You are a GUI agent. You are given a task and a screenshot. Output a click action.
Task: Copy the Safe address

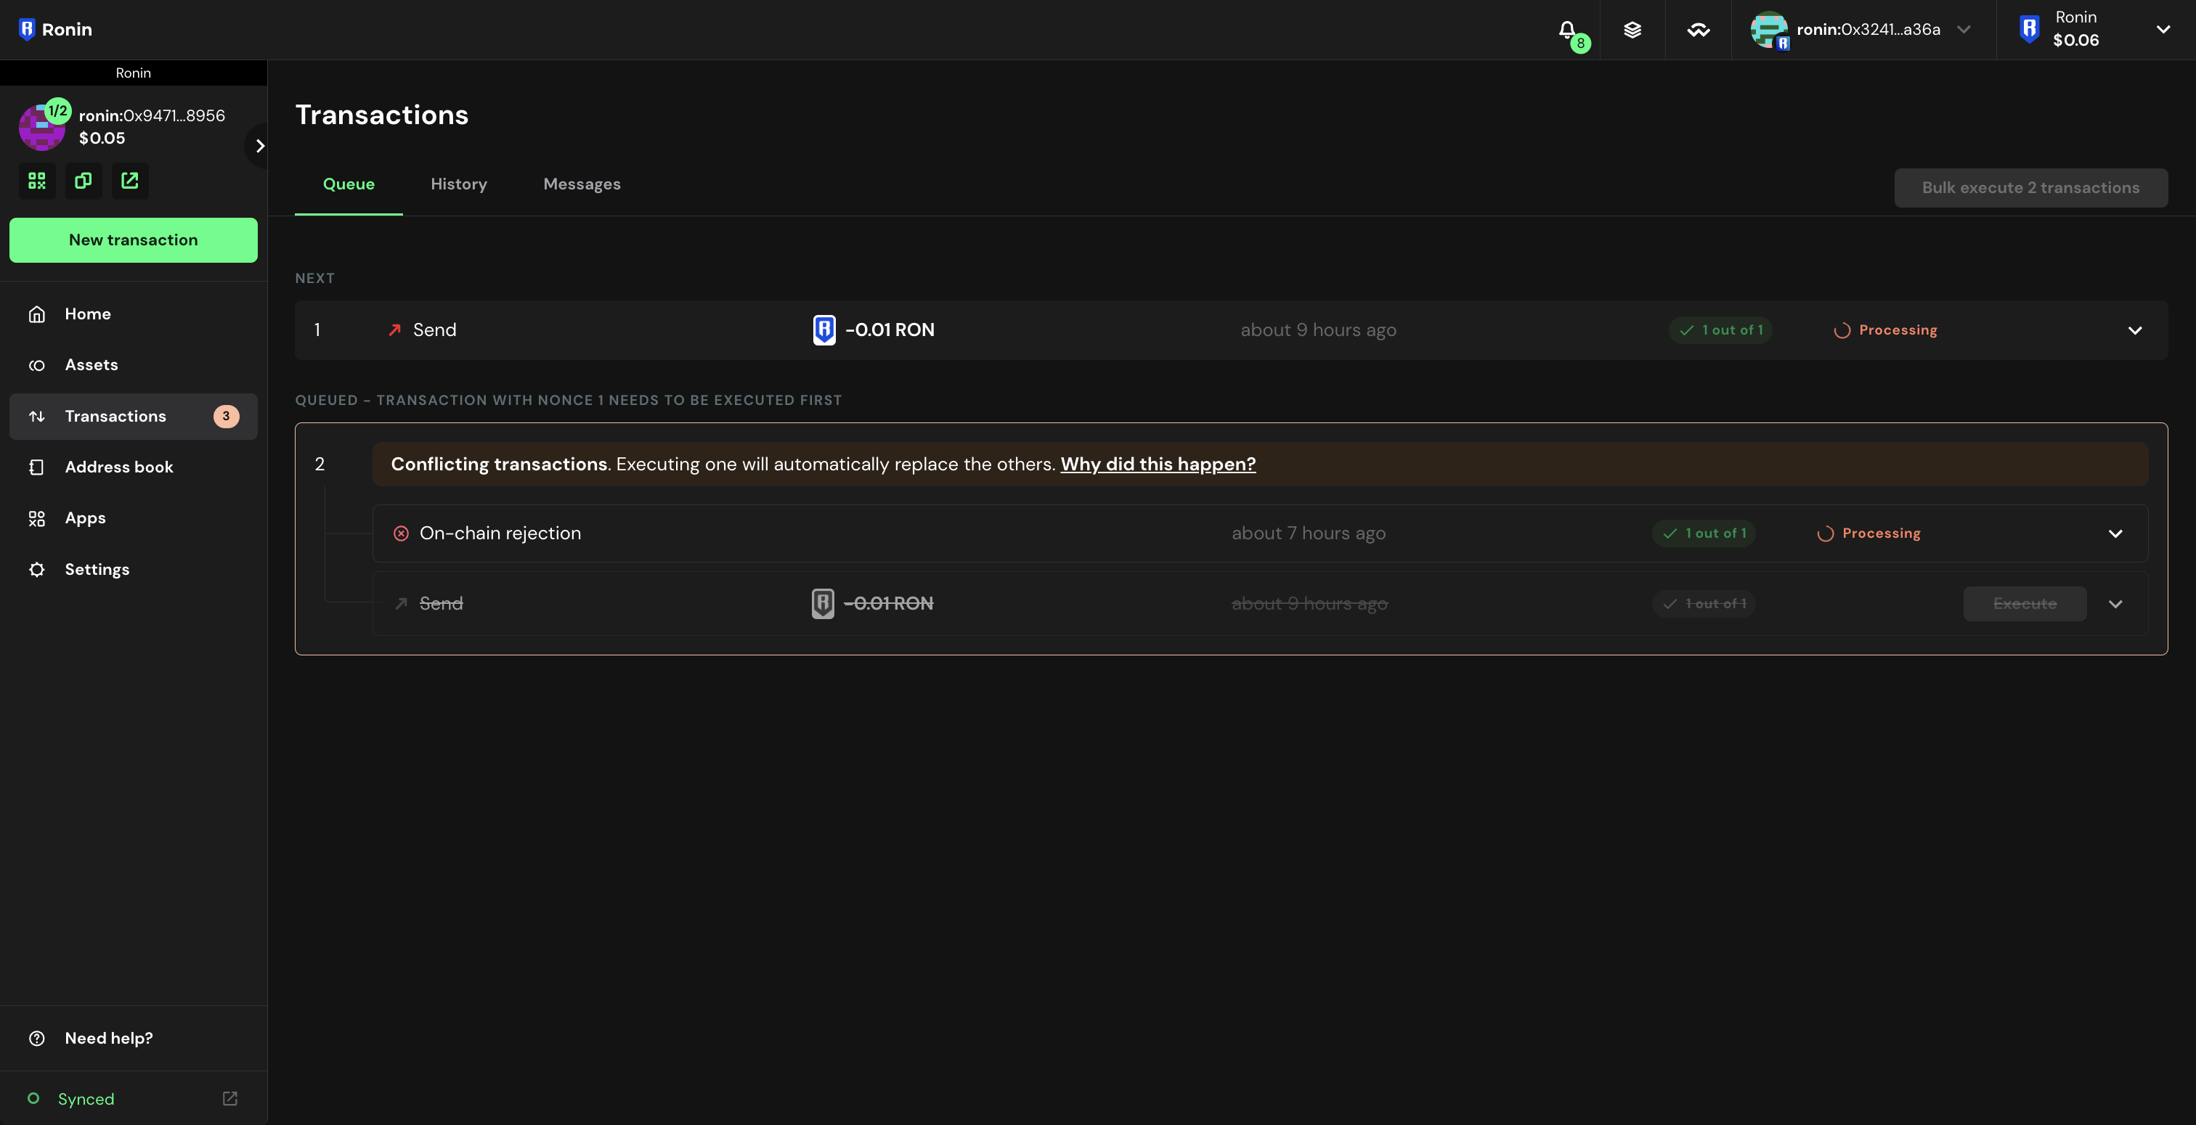[84, 181]
